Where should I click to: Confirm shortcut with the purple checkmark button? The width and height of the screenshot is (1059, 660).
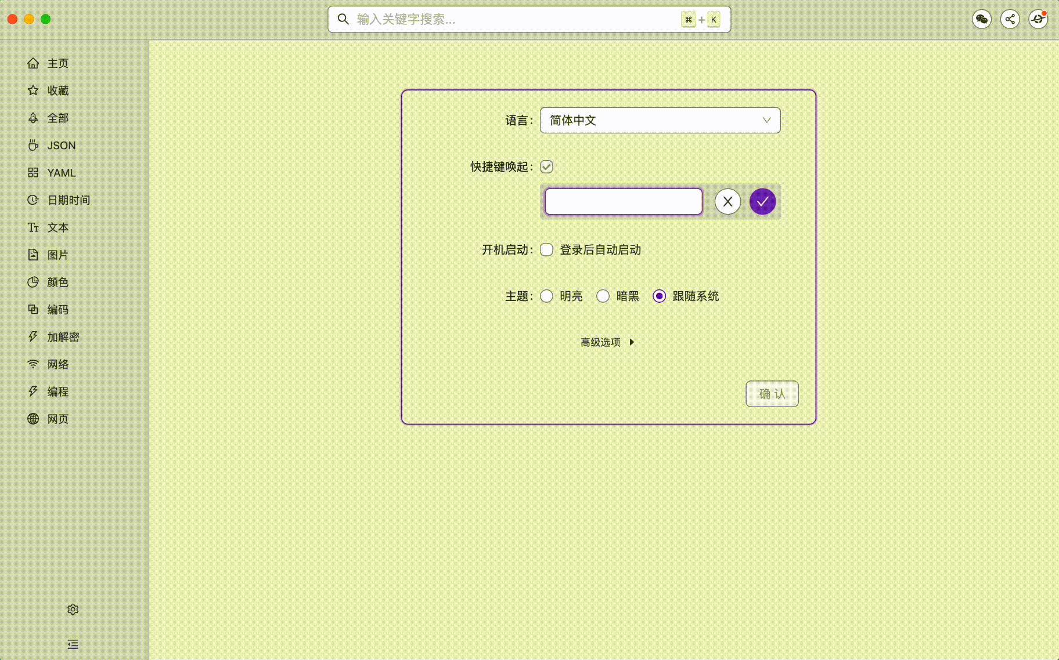(762, 202)
